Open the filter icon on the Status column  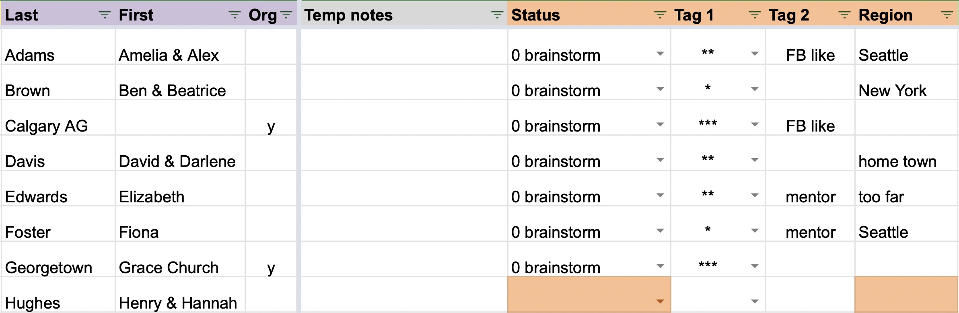(660, 15)
